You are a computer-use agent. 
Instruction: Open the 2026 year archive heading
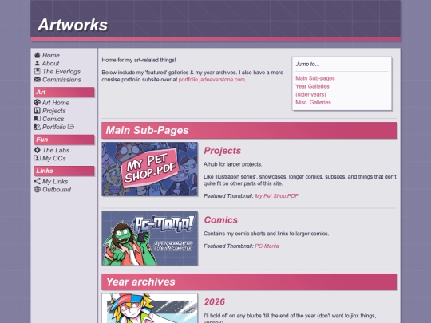(x=215, y=301)
